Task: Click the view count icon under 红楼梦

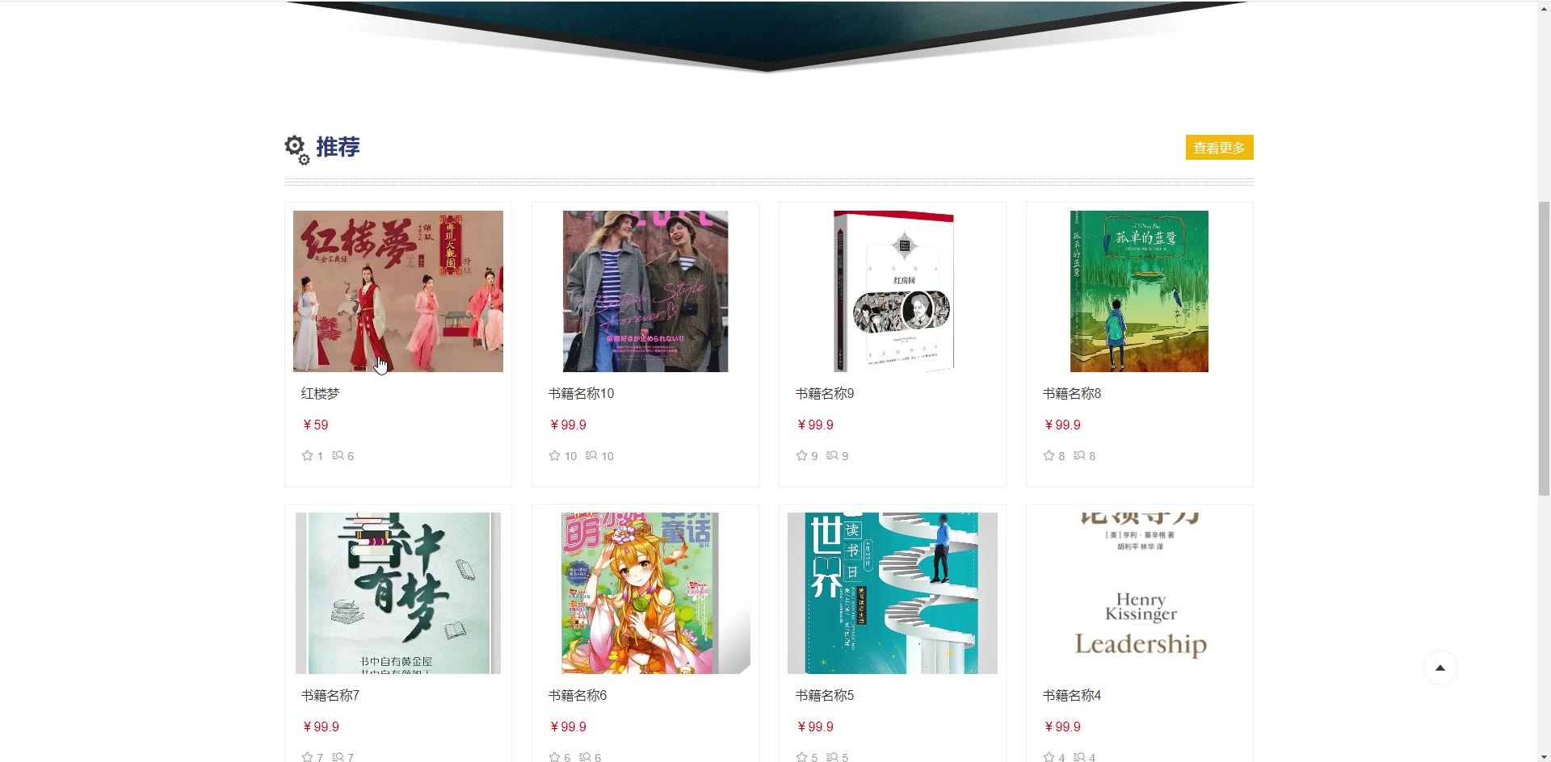Action: pyautogui.click(x=338, y=455)
